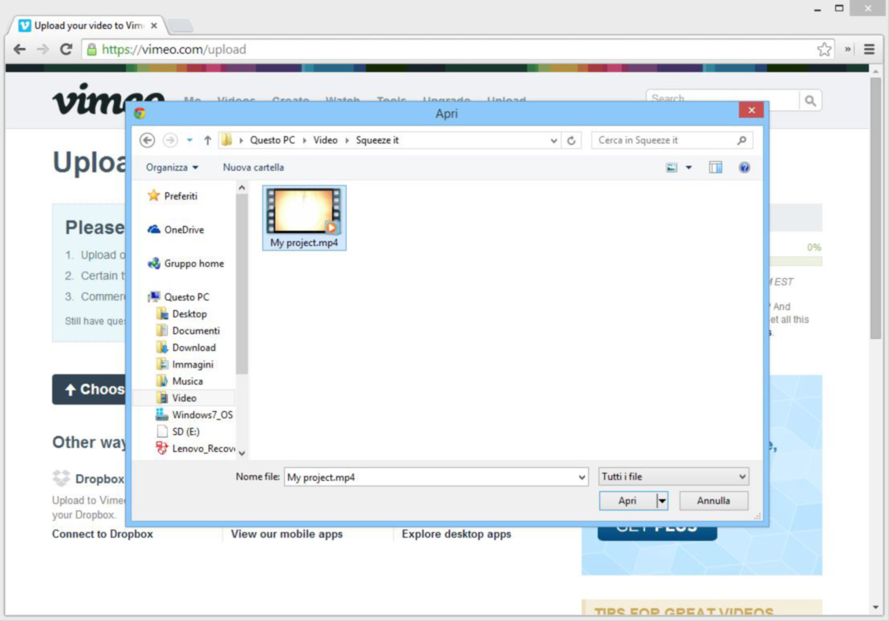
Task: Close the Apri dialog
Action: [x=751, y=111]
